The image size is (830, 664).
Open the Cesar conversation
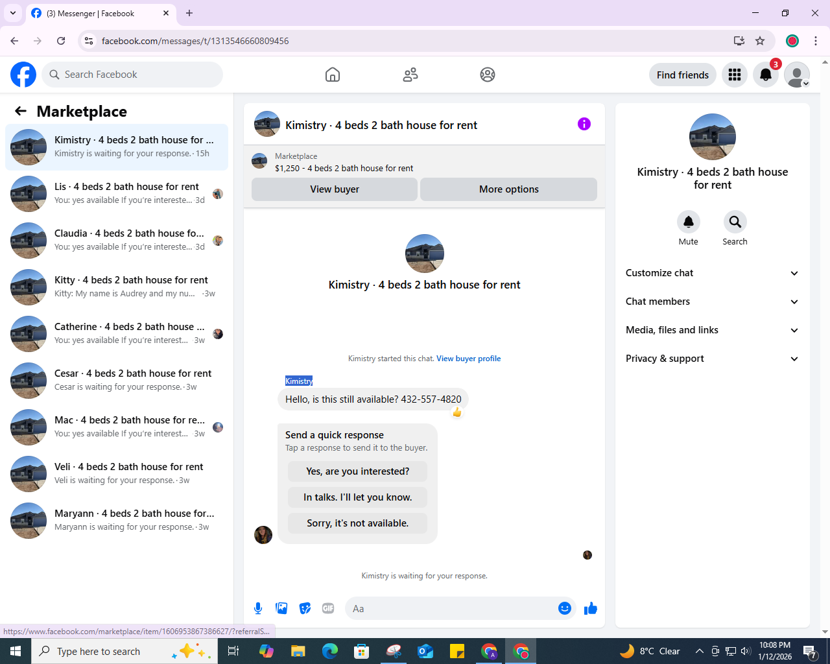tap(117, 381)
